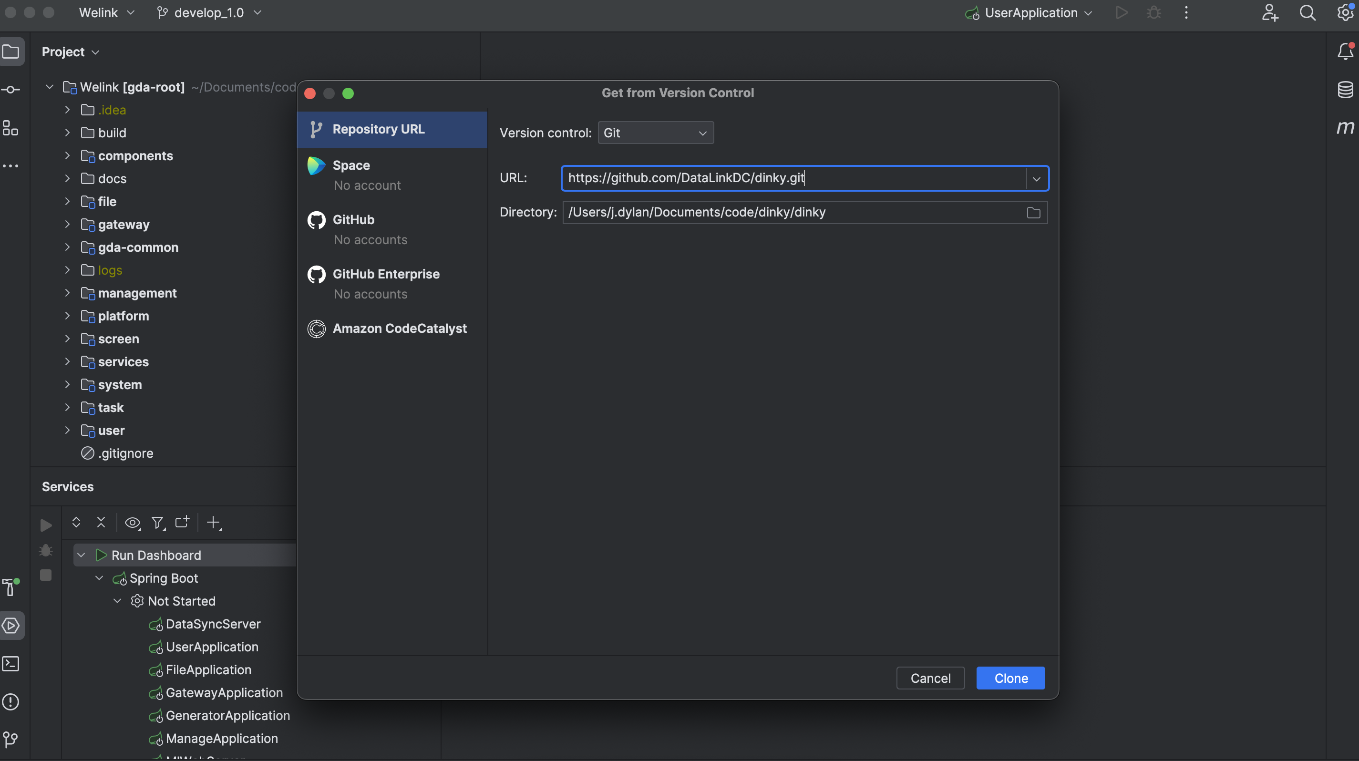This screenshot has width=1359, height=761.
Task: Click the Filter icon in Services toolbar
Action: tap(157, 523)
